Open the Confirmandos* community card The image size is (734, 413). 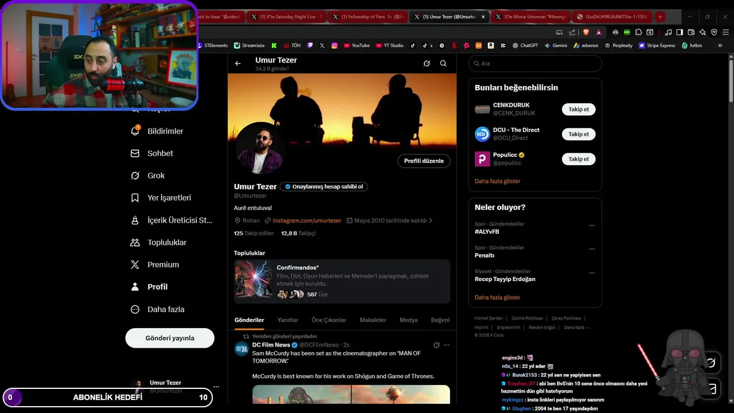click(x=342, y=281)
